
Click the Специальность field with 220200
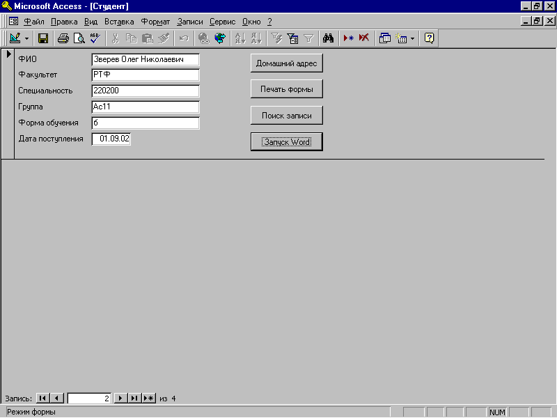[146, 91]
